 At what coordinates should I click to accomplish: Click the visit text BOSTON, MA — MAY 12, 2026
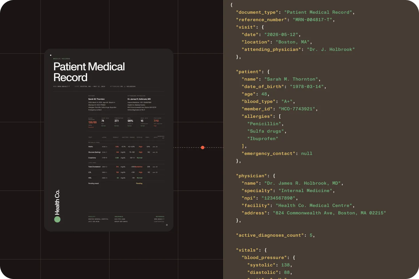click(x=92, y=86)
